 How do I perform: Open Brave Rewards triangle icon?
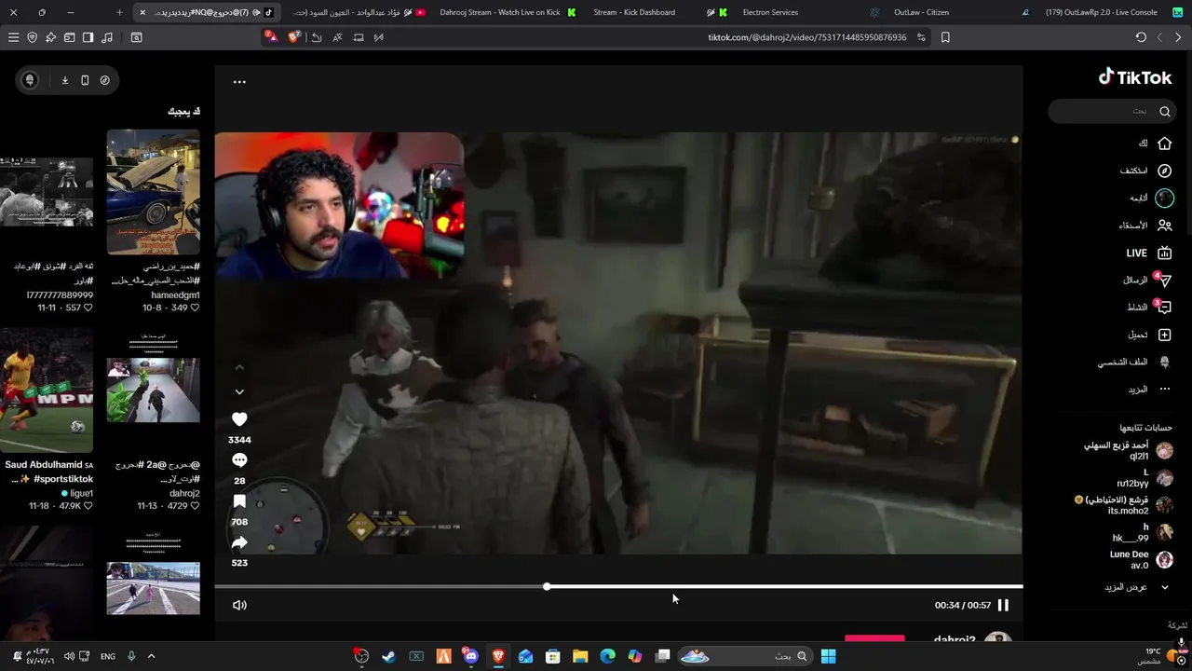pos(271,37)
